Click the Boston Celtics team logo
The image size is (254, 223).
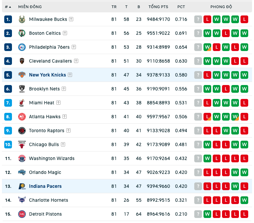[22, 33]
